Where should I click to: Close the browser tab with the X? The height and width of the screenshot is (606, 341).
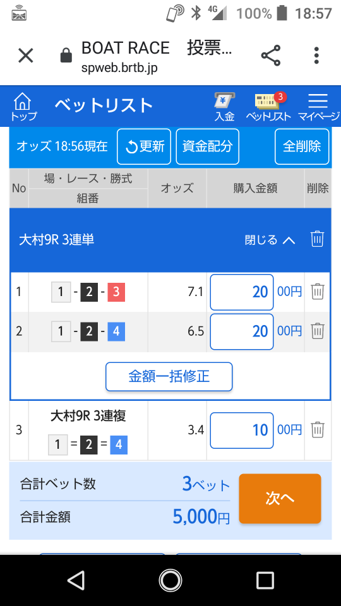tap(26, 56)
